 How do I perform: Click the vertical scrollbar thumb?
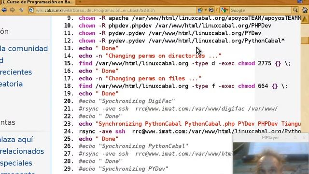pos(305,40)
